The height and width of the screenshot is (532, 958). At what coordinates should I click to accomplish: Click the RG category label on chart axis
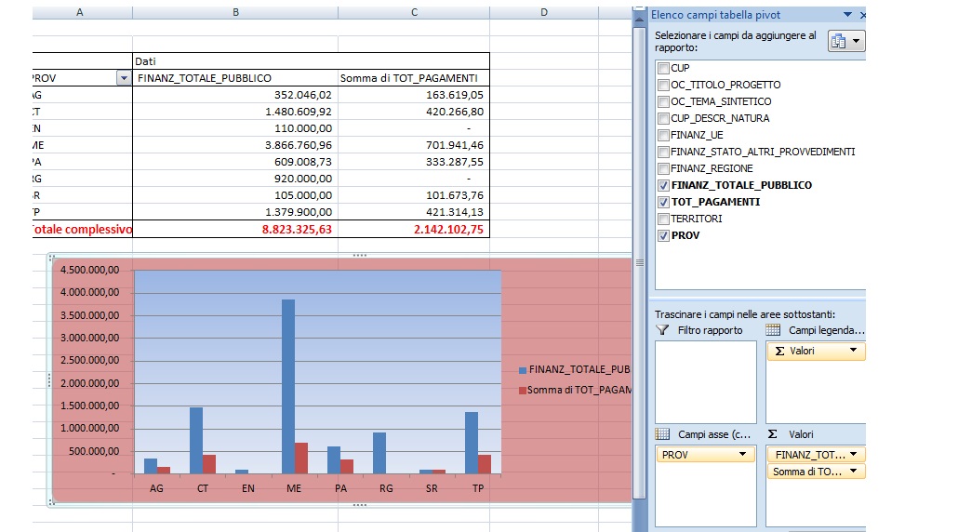pos(386,488)
